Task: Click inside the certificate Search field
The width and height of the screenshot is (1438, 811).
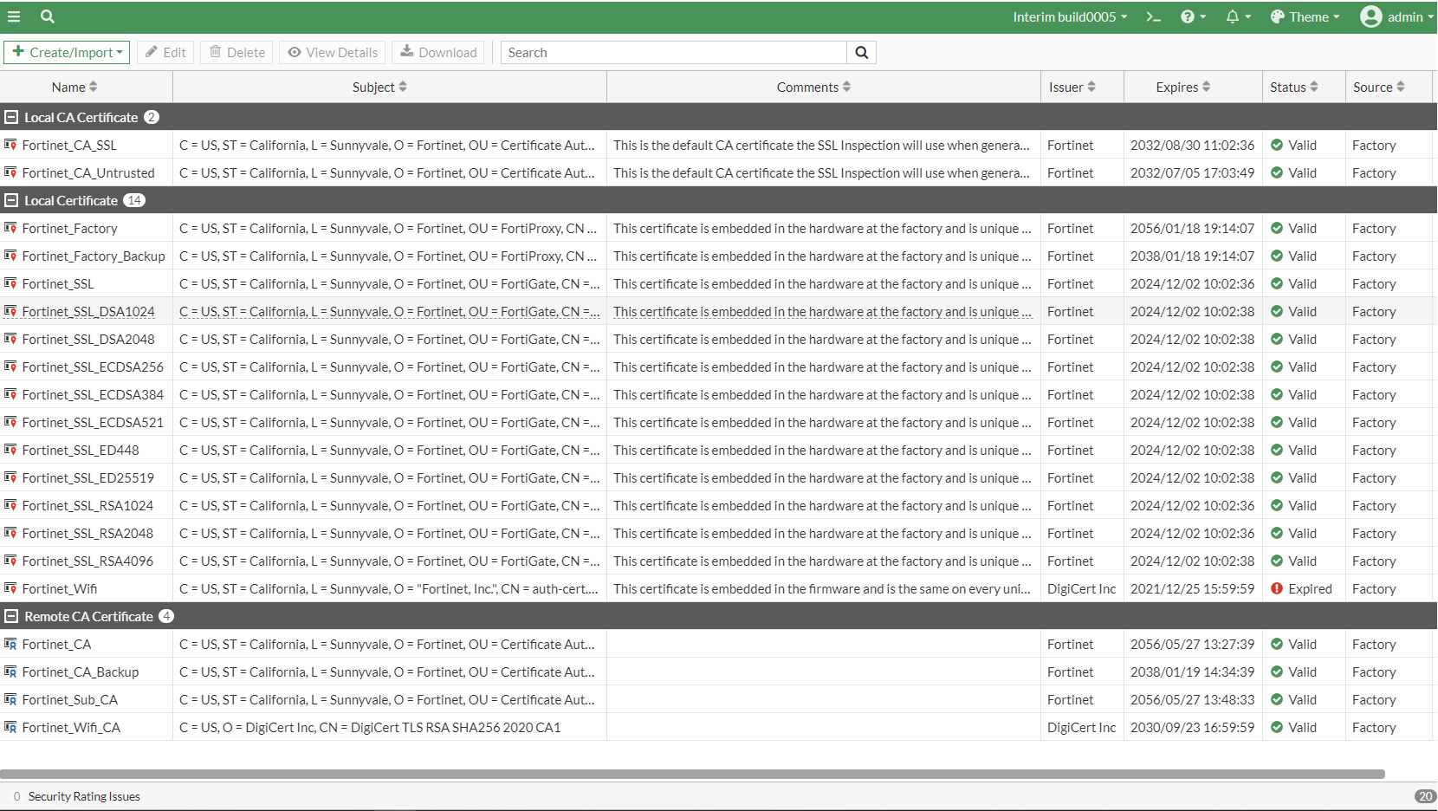Action: coord(673,52)
